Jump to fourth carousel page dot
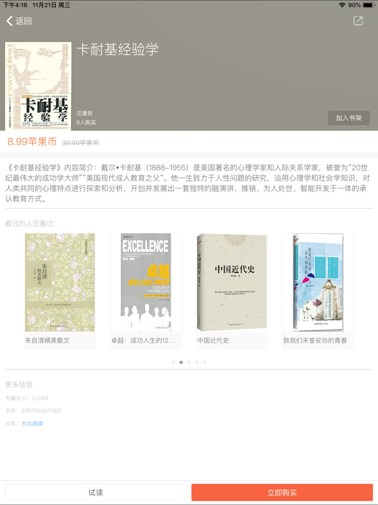This screenshot has height=505, width=378. (x=197, y=362)
